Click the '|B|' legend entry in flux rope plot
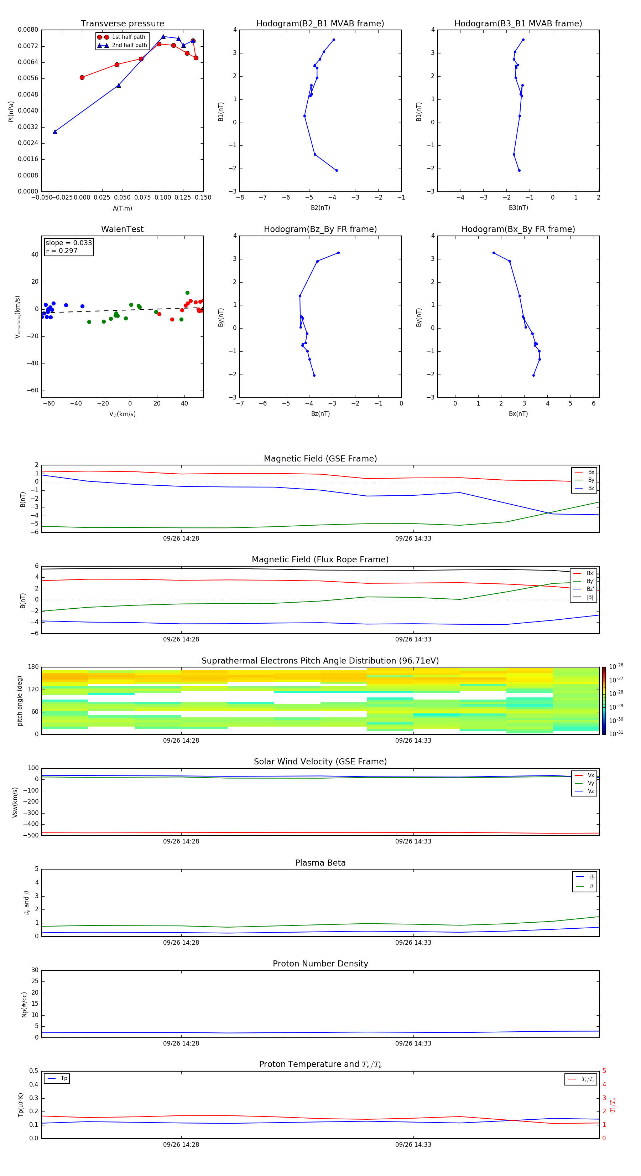Viewport: 641px width, 1176px height. tap(584, 597)
